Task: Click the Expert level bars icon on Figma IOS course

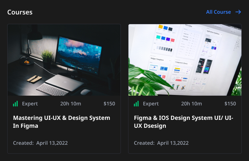Action: [136, 104]
